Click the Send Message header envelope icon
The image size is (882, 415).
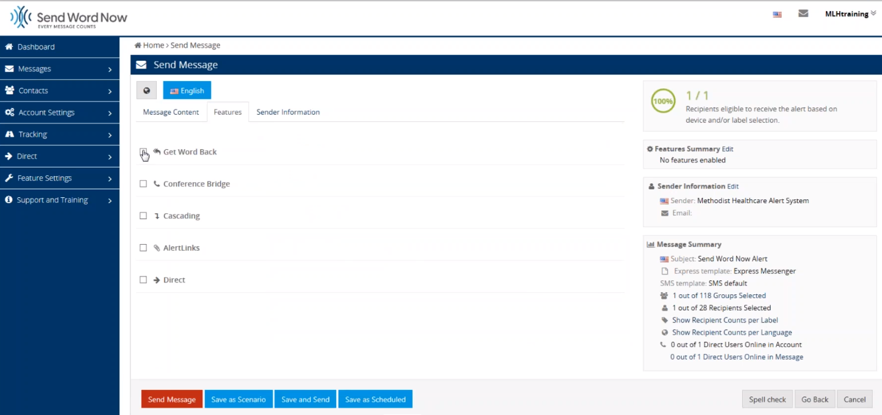[141, 65]
